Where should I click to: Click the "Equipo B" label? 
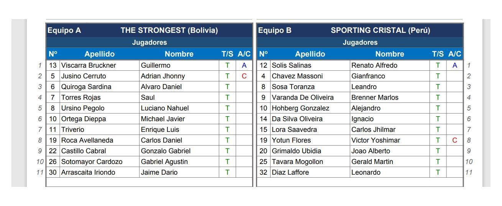275,30
